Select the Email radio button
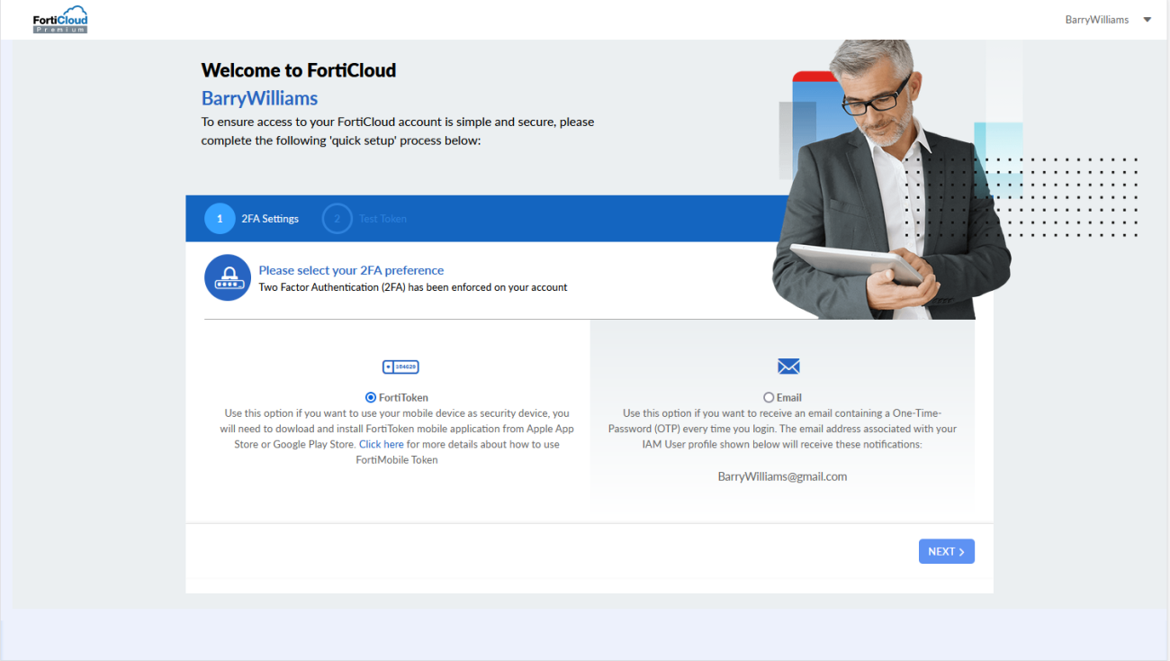Screen dimensions: 1170x661 769,397
